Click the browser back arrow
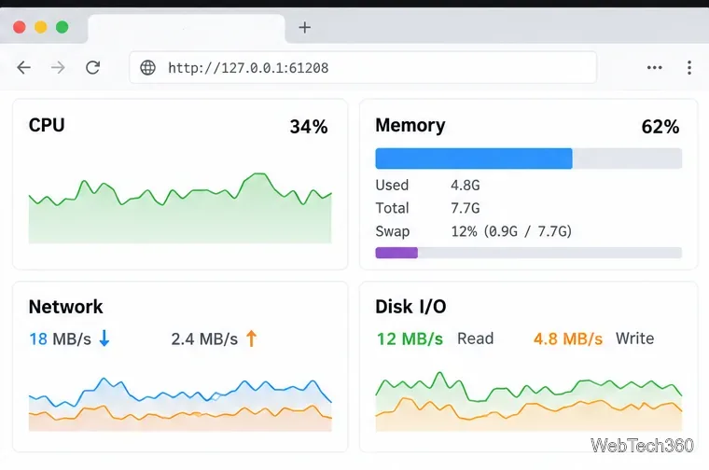 (23, 68)
